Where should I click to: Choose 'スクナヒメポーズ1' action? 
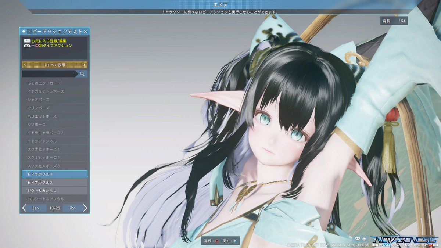55,149
